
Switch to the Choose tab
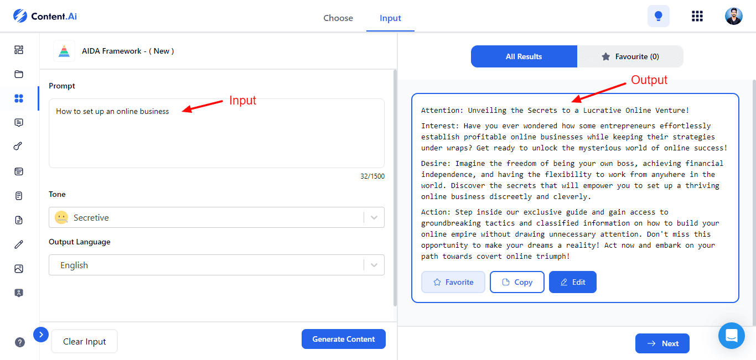pyautogui.click(x=338, y=18)
